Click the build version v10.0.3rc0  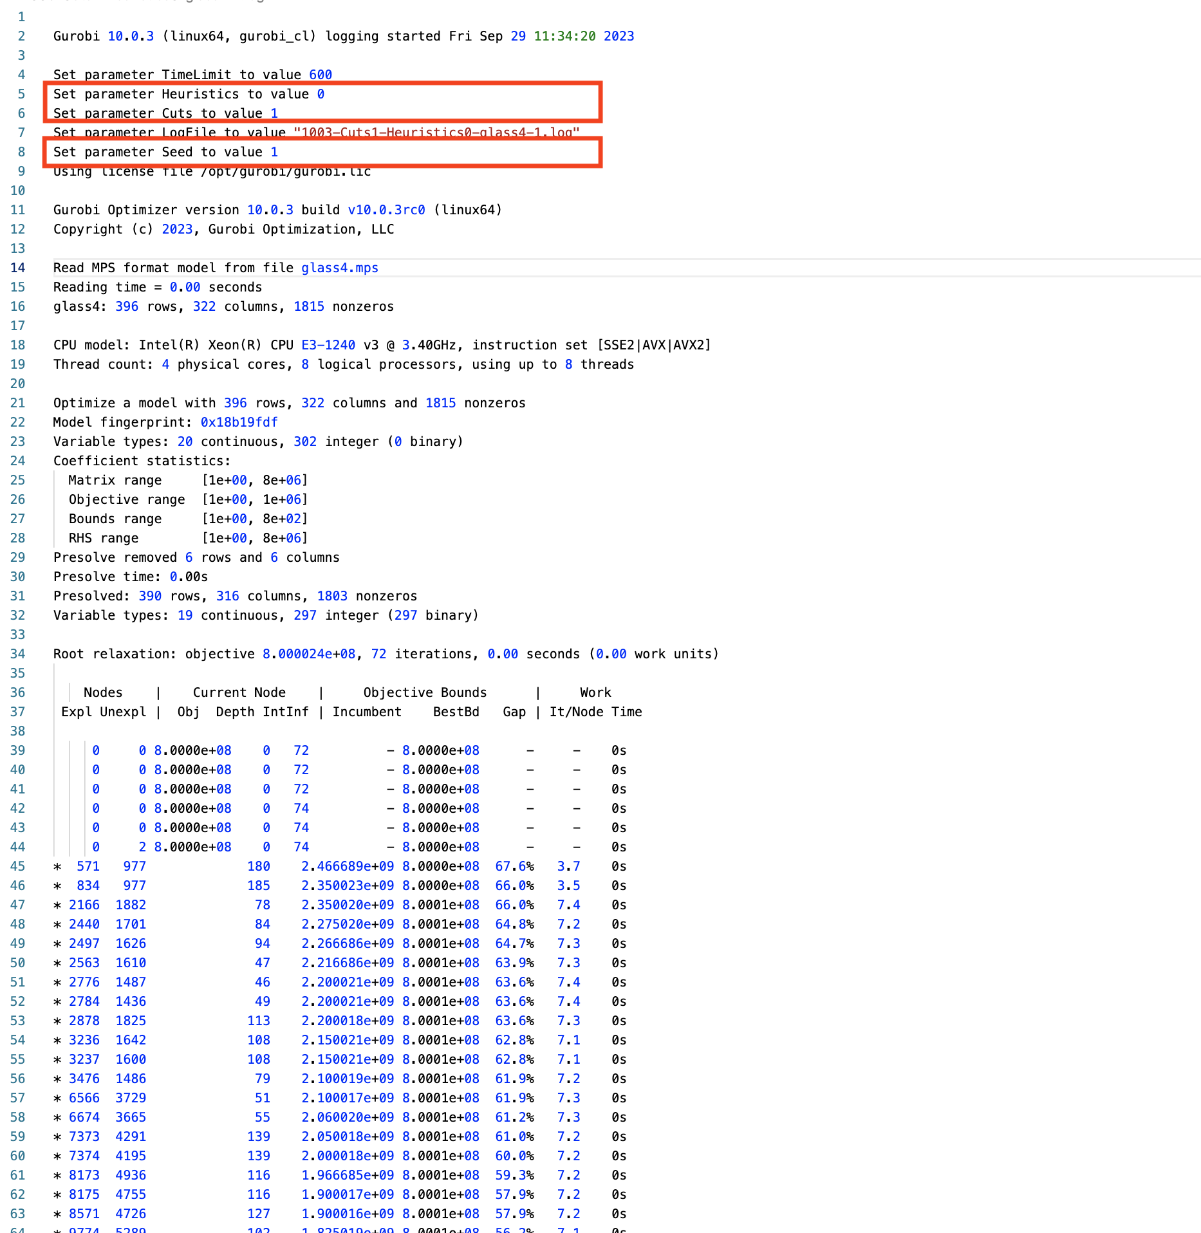386,210
